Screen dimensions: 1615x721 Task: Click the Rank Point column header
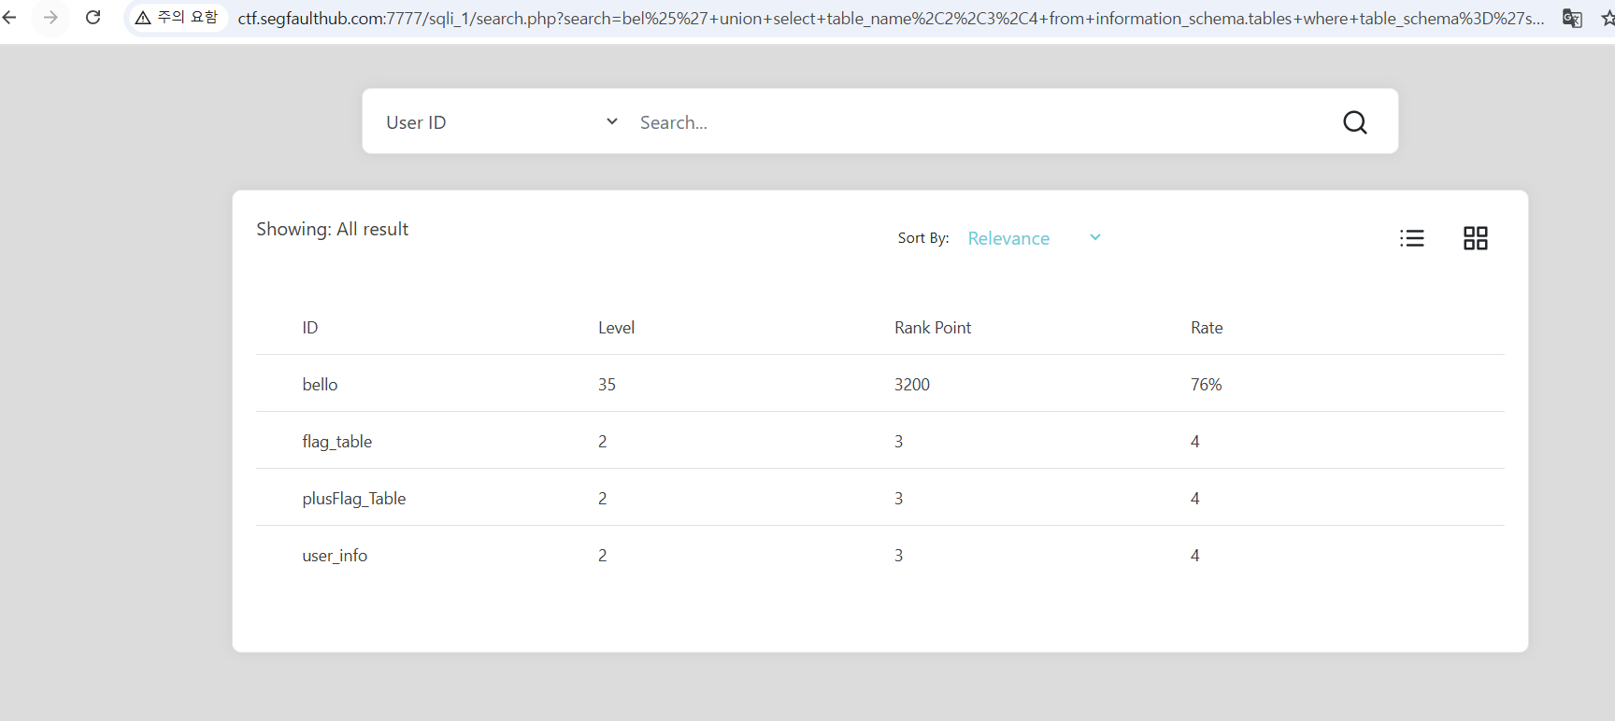coord(932,328)
